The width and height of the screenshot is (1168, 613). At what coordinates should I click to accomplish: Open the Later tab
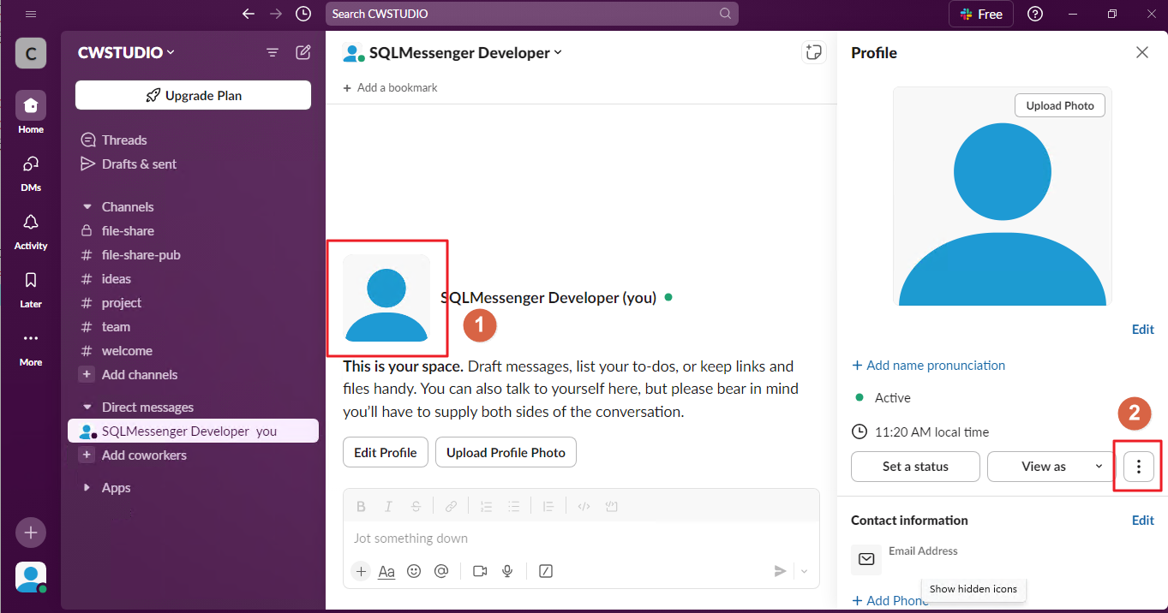click(x=31, y=288)
